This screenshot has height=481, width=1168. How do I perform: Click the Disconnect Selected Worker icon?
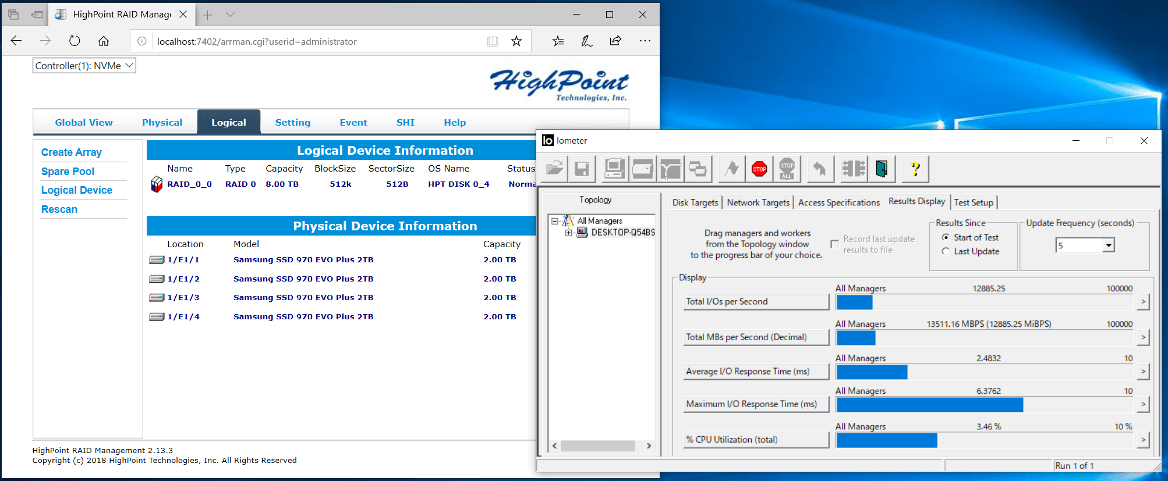tap(854, 169)
